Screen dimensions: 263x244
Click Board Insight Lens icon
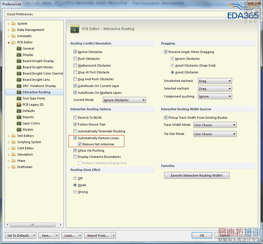19,80
